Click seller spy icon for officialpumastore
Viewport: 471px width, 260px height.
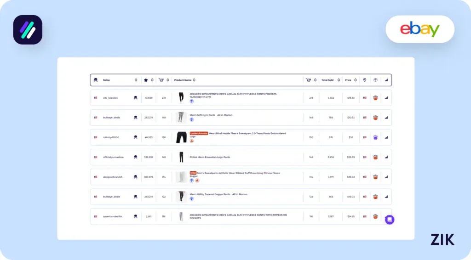135,157
